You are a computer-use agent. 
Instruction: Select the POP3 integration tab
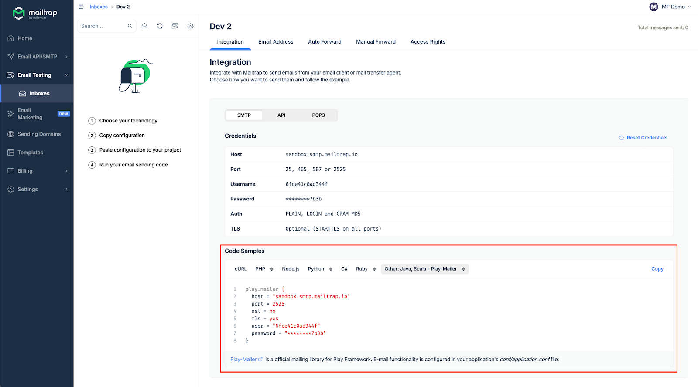(318, 115)
